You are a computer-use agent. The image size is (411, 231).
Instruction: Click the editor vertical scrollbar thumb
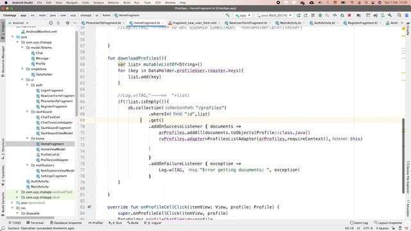pos(404,156)
